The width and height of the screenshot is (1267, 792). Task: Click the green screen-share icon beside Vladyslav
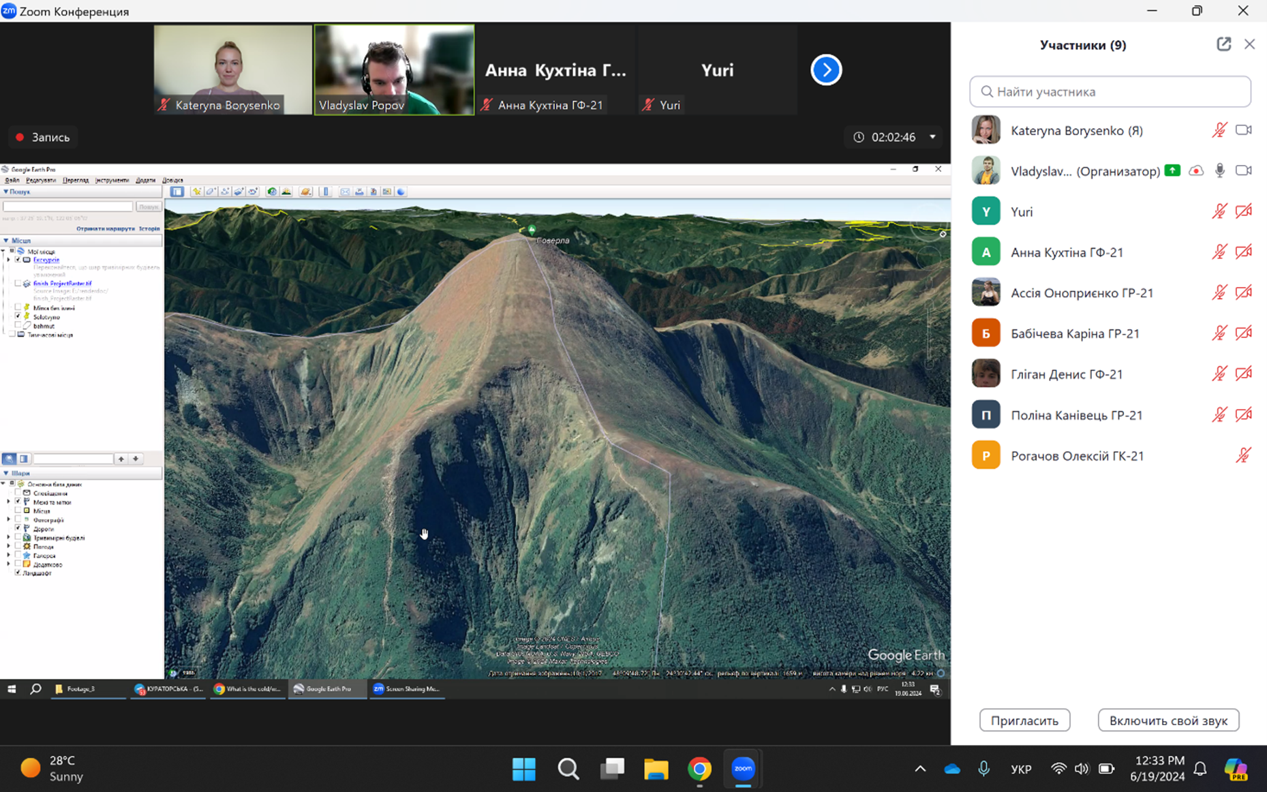[1172, 170]
